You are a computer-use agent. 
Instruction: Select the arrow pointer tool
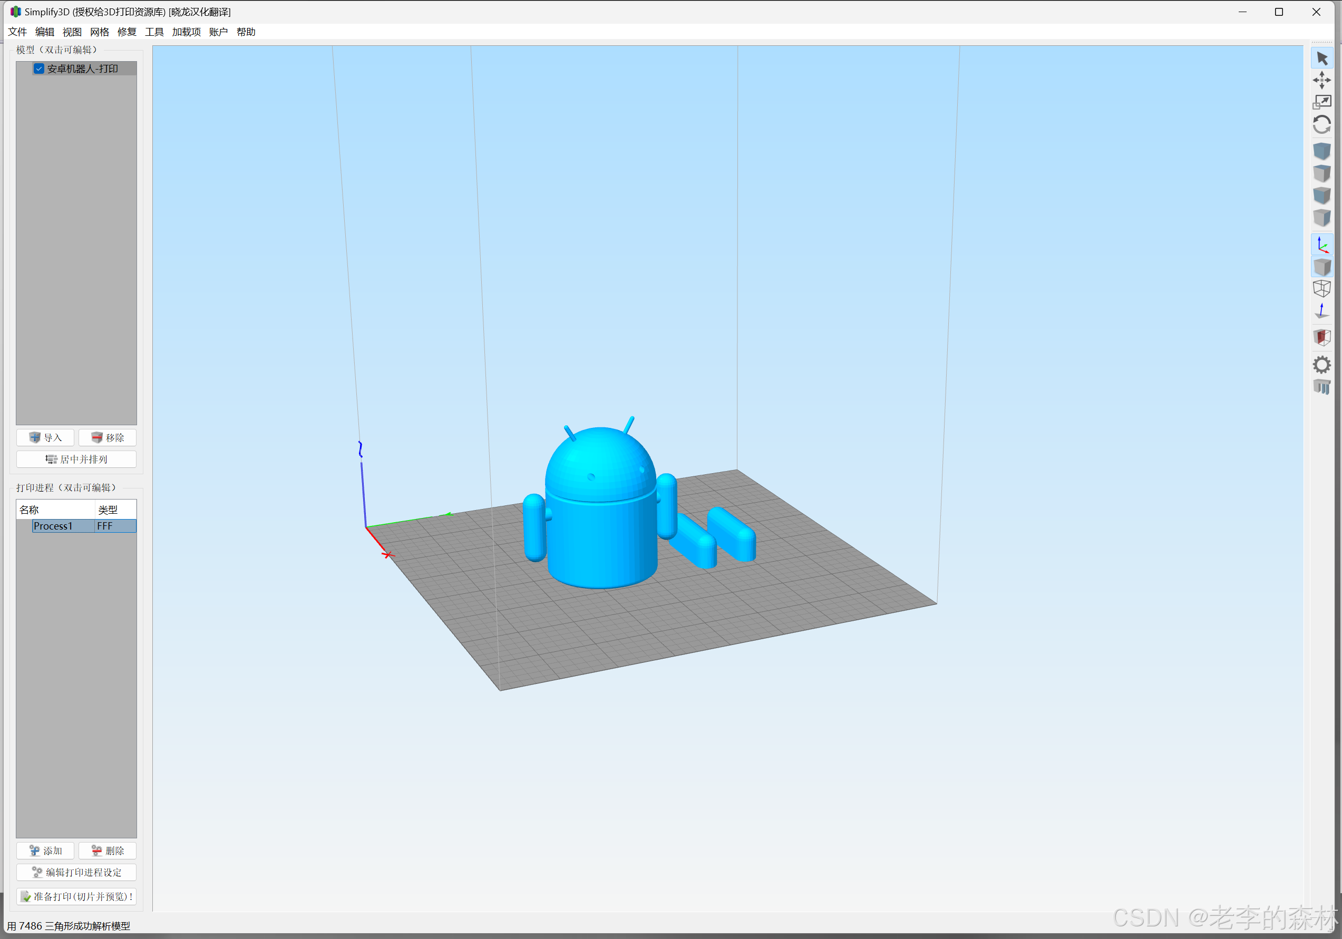pyautogui.click(x=1321, y=58)
